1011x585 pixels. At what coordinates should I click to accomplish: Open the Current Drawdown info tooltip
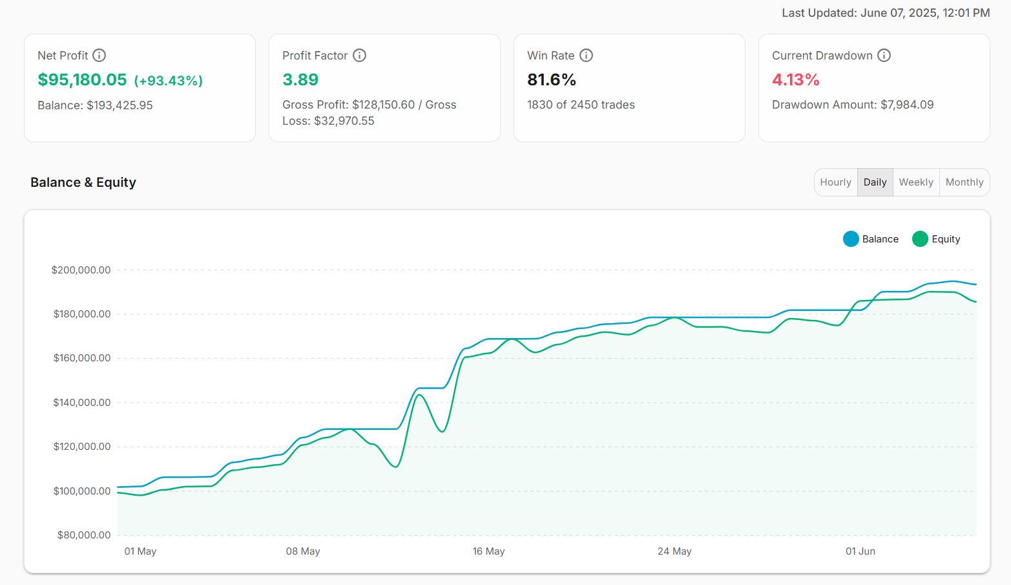(884, 56)
